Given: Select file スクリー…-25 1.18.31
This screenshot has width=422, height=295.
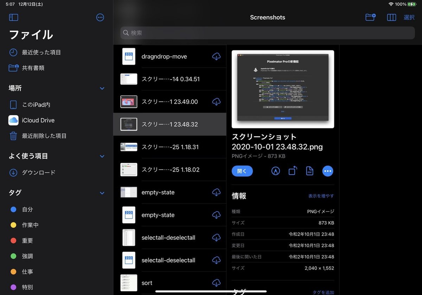Looking at the screenshot, I should 170,147.
